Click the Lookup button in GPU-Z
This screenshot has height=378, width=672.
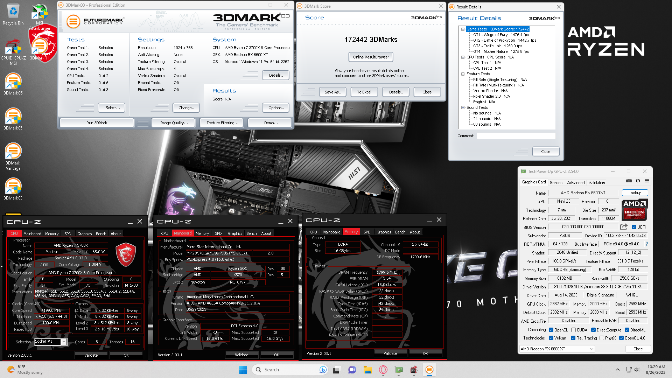pyautogui.click(x=635, y=193)
